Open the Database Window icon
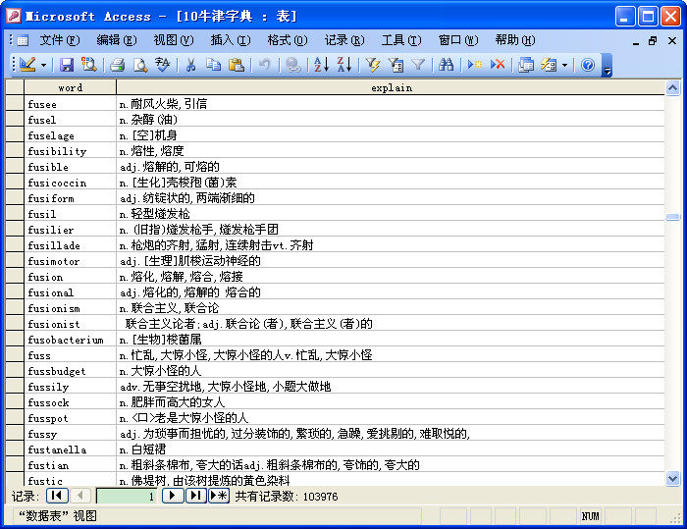 526,65
